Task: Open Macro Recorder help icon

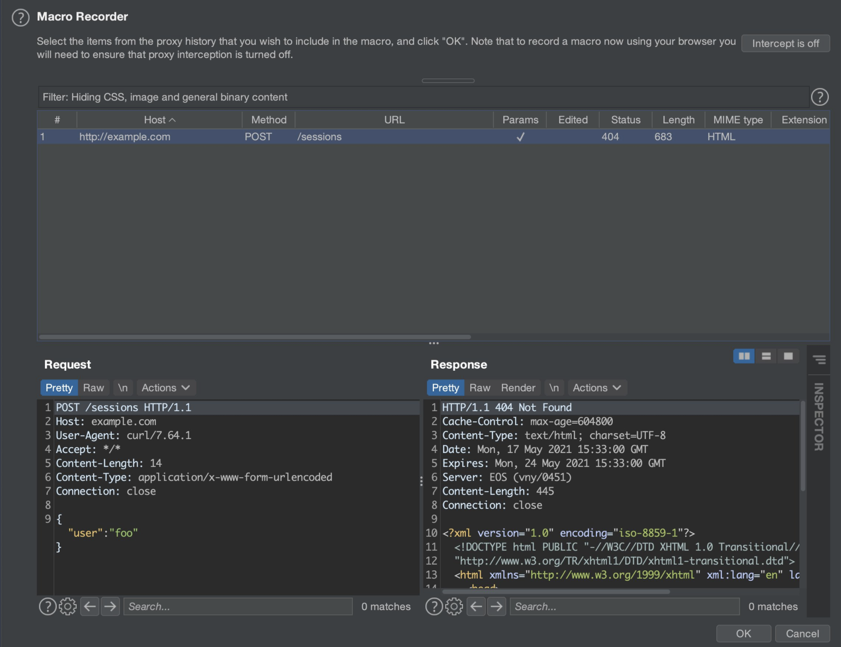Action: point(20,18)
